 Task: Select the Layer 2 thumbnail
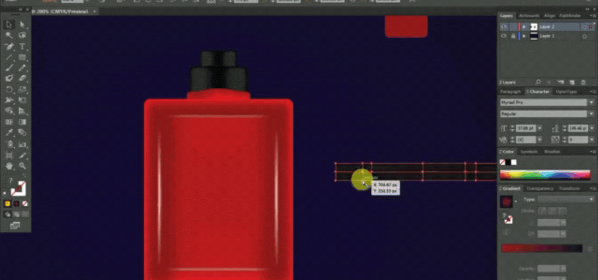pos(534,27)
